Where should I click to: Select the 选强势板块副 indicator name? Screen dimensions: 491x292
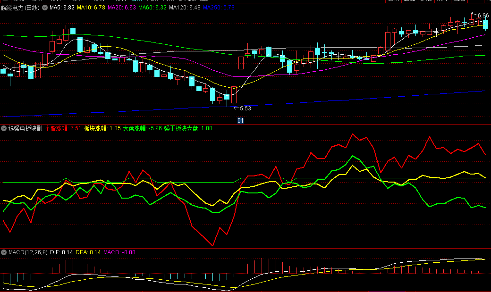point(25,128)
